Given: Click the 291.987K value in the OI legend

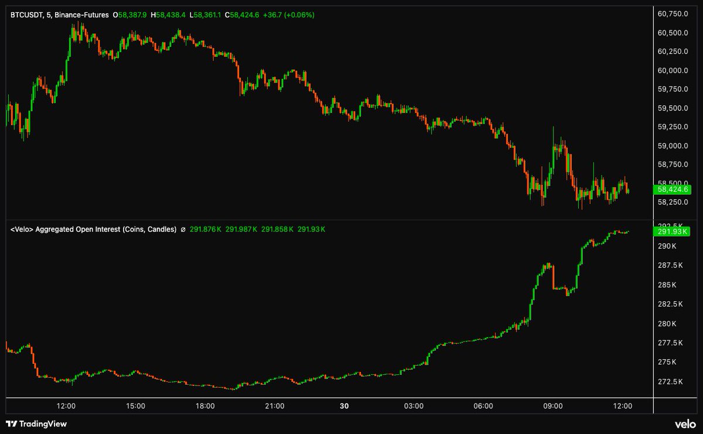Looking at the screenshot, I should click(x=241, y=230).
